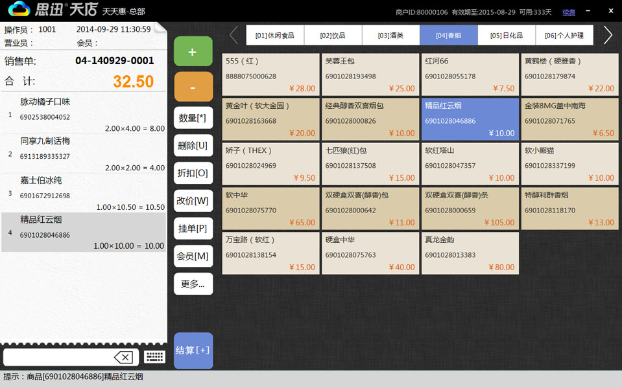The height and width of the screenshot is (388, 622).
Task: Click the 有效期至:2015-08-29 expiry text
Action: coord(484,12)
